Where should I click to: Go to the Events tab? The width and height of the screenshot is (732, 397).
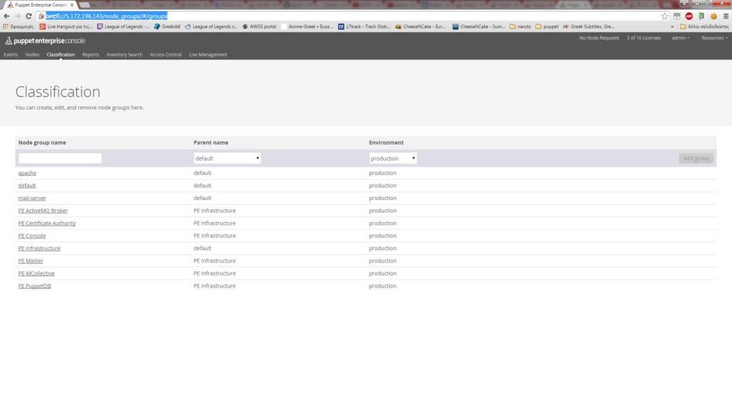[11, 54]
